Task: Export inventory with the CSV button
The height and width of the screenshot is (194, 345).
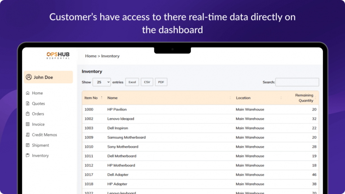Action: [147, 82]
